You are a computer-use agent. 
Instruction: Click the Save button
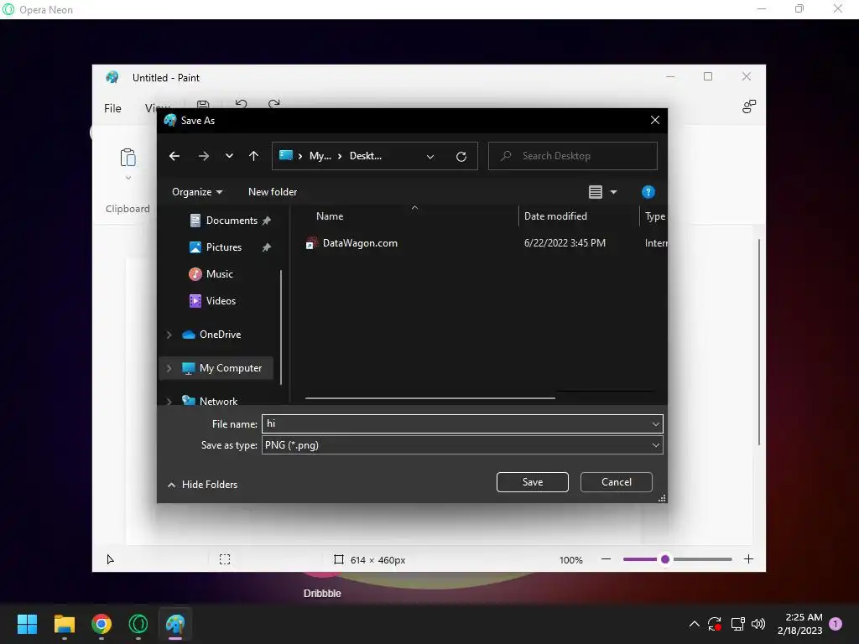tap(533, 482)
